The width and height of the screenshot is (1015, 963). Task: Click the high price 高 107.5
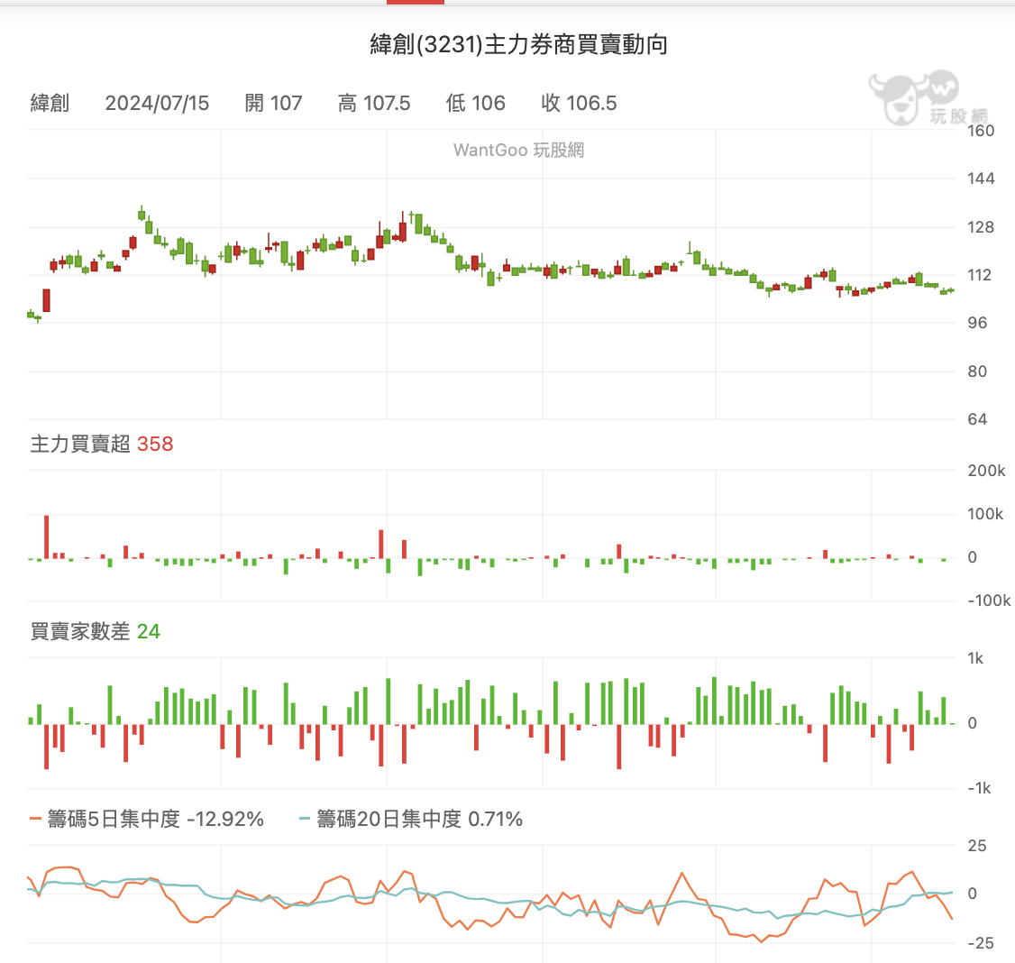(374, 103)
